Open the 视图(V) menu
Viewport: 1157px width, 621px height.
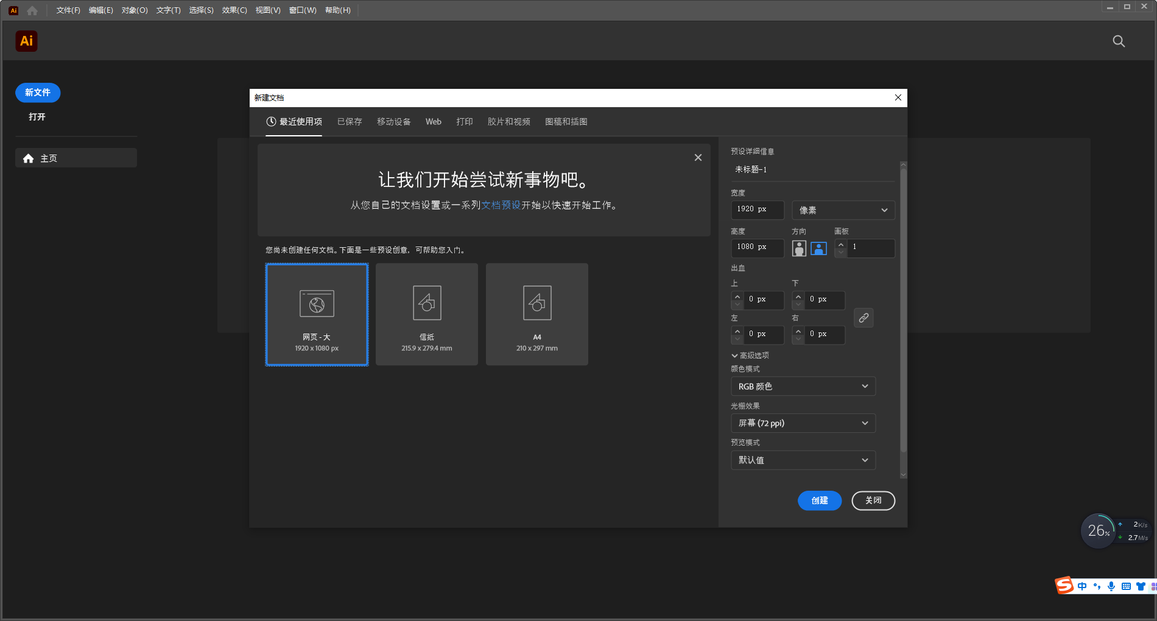coord(268,10)
